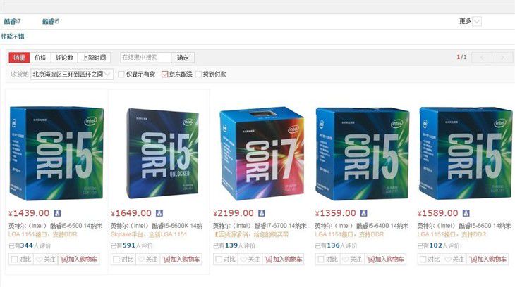Enable 仅显示有货 checkbox
515x287 pixels.
(x=121, y=75)
